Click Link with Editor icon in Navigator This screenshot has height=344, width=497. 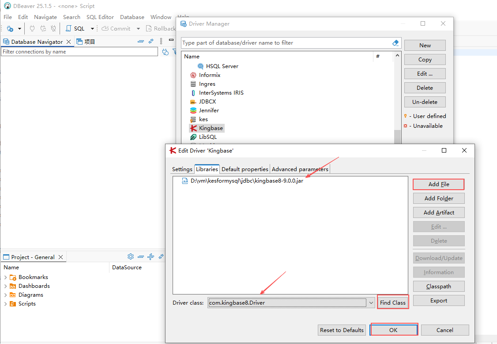(151, 41)
